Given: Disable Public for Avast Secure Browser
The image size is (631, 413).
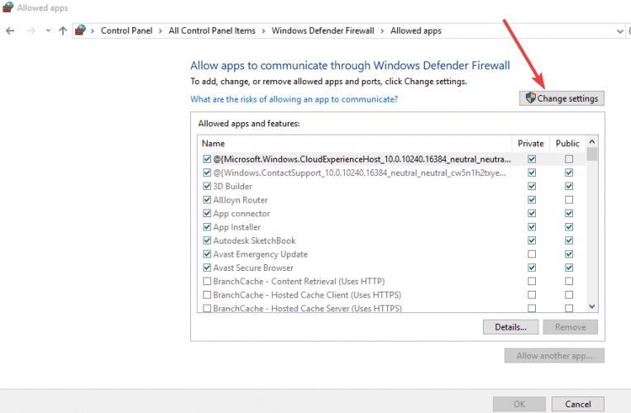Looking at the screenshot, I should [569, 268].
